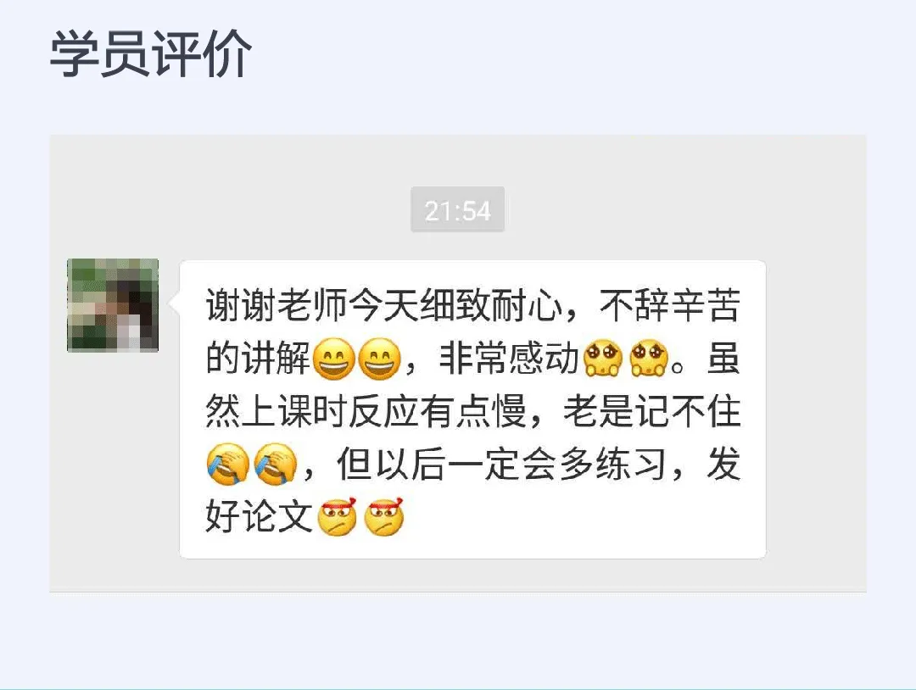This screenshot has width=916, height=690.
Task: Click the pixelated sender avatar
Action: click(x=113, y=304)
